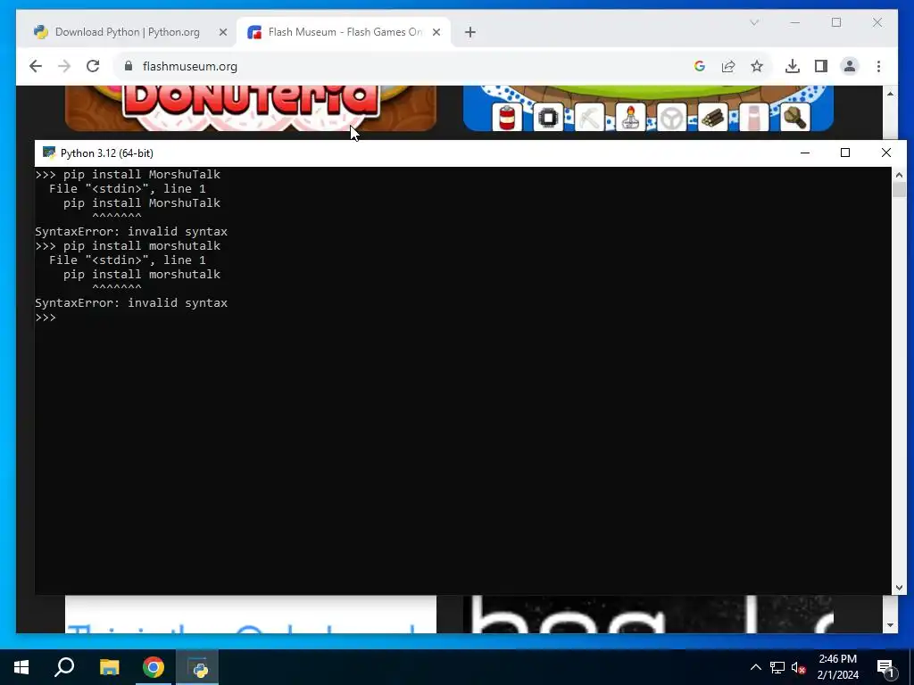Click Python console scrollbar down arrow
This screenshot has height=685, width=914.
pyautogui.click(x=899, y=588)
